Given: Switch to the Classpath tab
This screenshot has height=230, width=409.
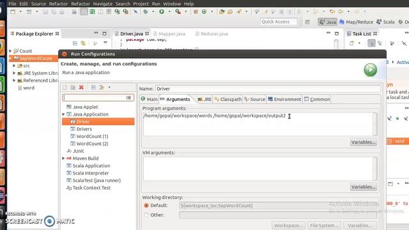Looking at the screenshot, I should click(228, 100).
